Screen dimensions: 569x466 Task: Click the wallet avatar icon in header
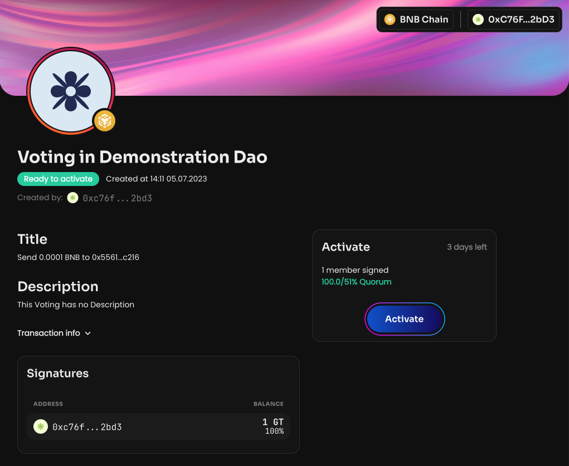478,19
